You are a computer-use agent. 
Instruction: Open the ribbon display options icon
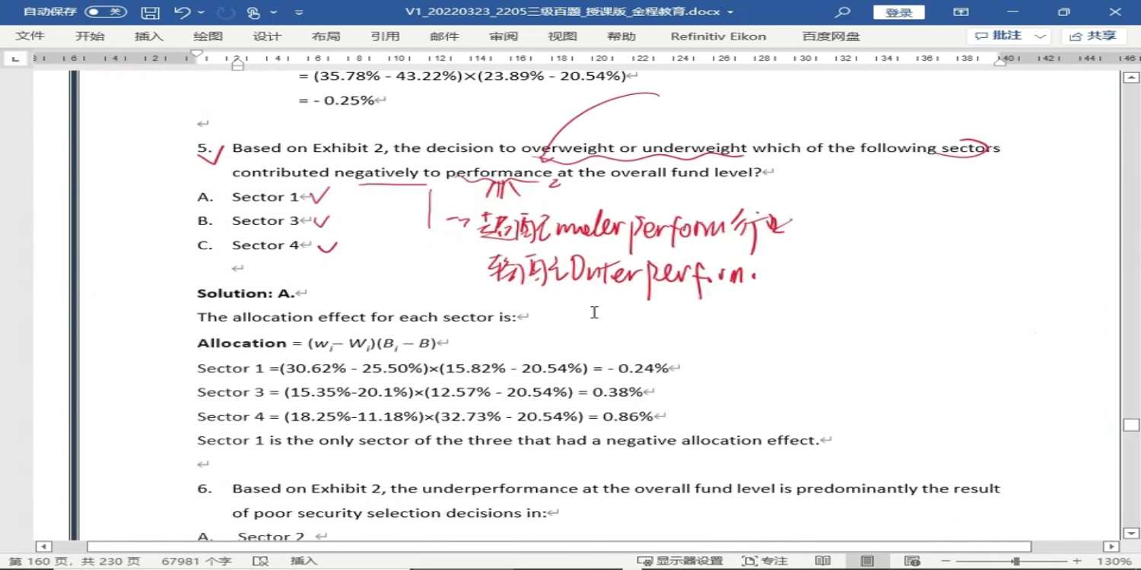pos(961,12)
